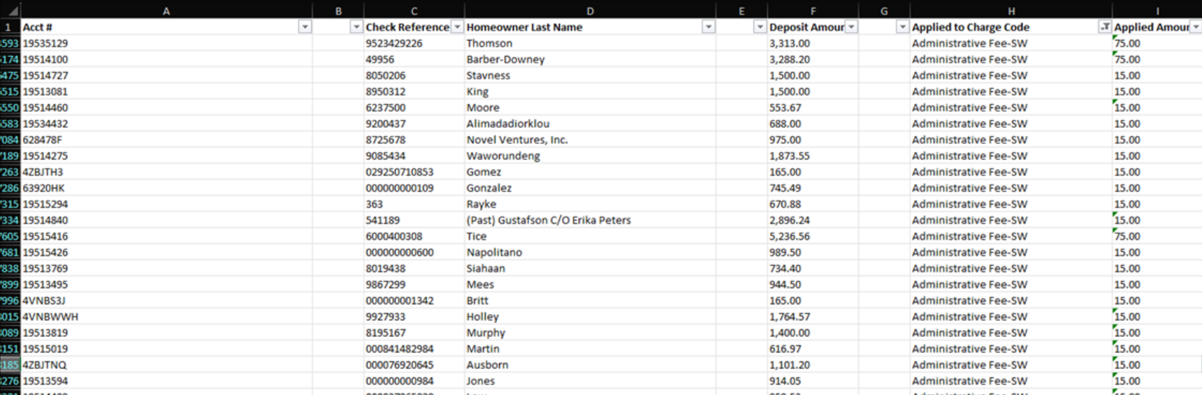The width and height of the screenshot is (1202, 395).
Task: Open the Homeowner Last Name filter dropdown
Action: (709, 27)
